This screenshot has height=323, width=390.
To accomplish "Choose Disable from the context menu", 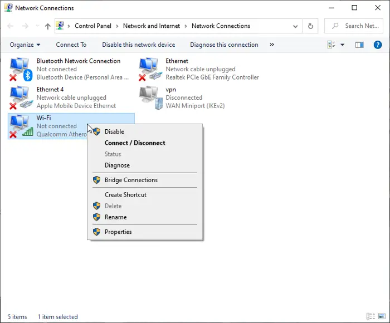I will (114, 132).
